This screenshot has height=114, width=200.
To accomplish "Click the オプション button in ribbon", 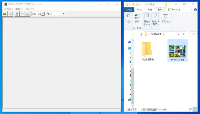I will [x=166, y=19].
